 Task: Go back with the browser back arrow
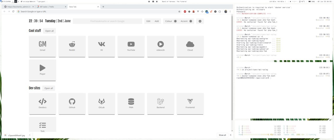pos(5,11)
